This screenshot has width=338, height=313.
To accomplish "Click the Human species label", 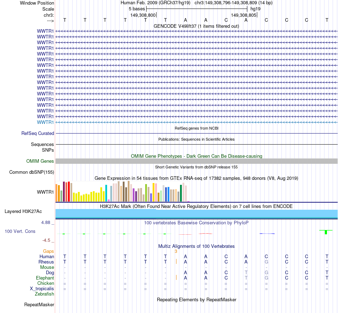I will (47, 256).
